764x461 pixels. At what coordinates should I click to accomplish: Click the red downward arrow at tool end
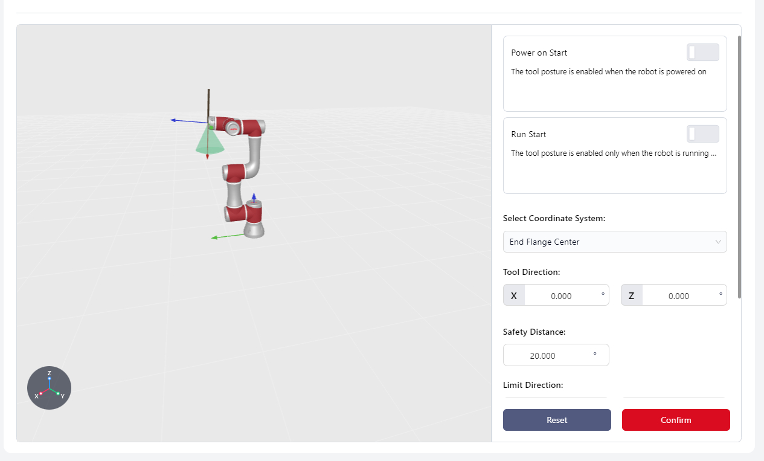tap(207, 156)
